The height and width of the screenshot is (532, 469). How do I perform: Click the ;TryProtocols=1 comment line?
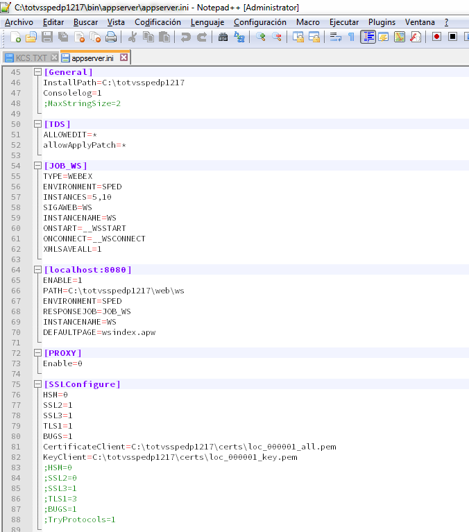click(79, 520)
